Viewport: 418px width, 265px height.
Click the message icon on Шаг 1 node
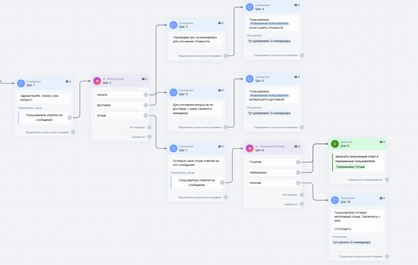pyautogui.click(x=21, y=83)
